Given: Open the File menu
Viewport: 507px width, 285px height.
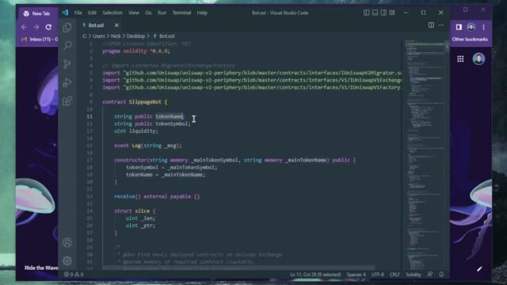Looking at the screenshot, I should [x=78, y=13].
